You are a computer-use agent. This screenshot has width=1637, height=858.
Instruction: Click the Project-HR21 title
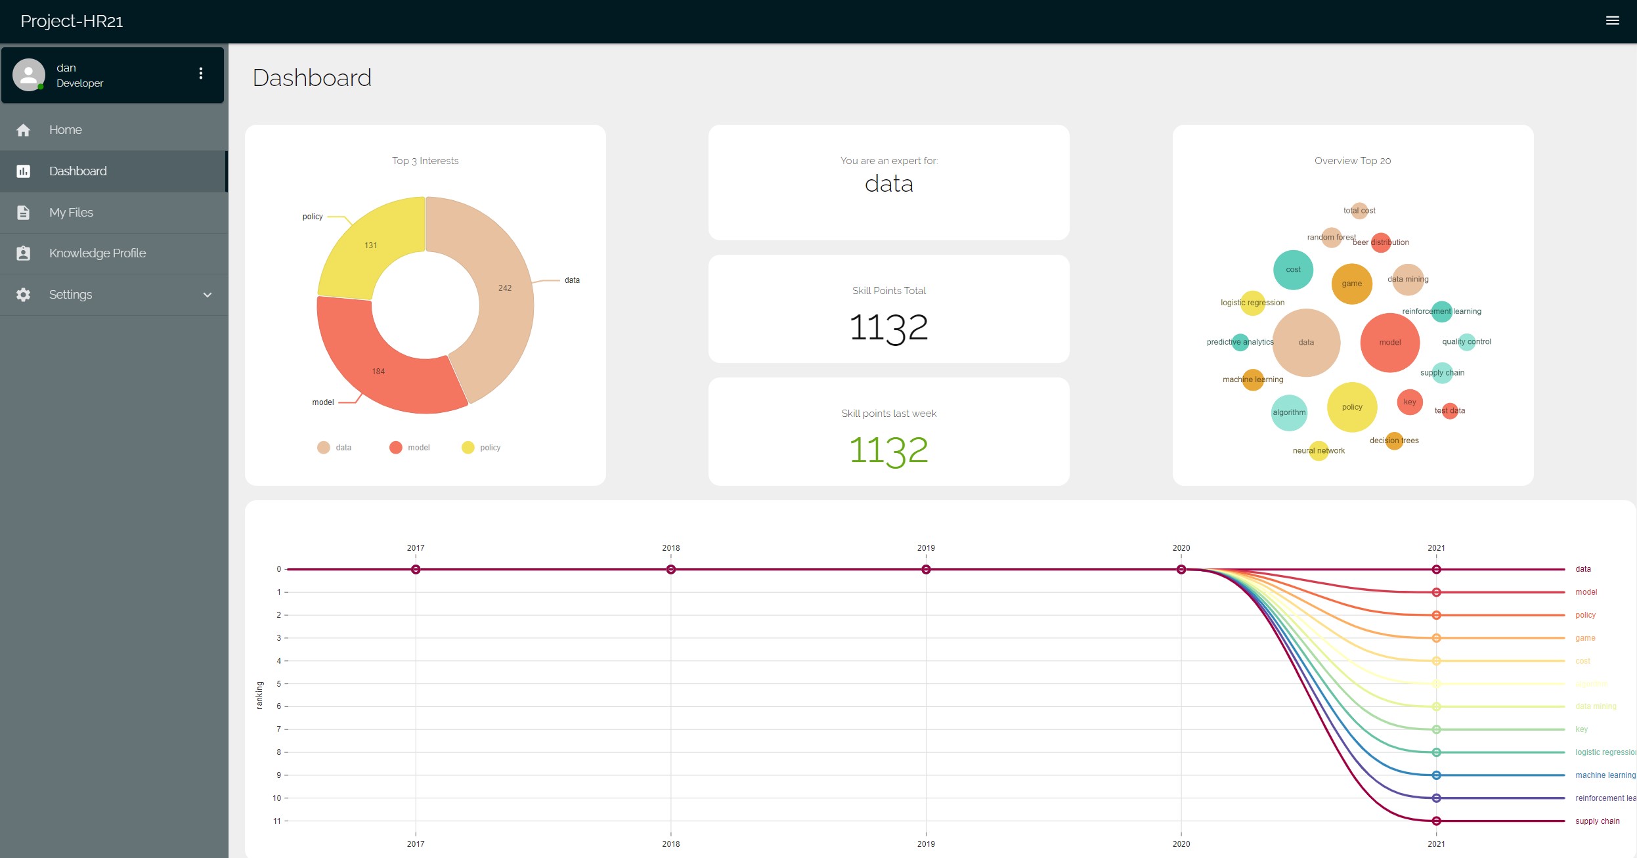(x=71, y=20)
